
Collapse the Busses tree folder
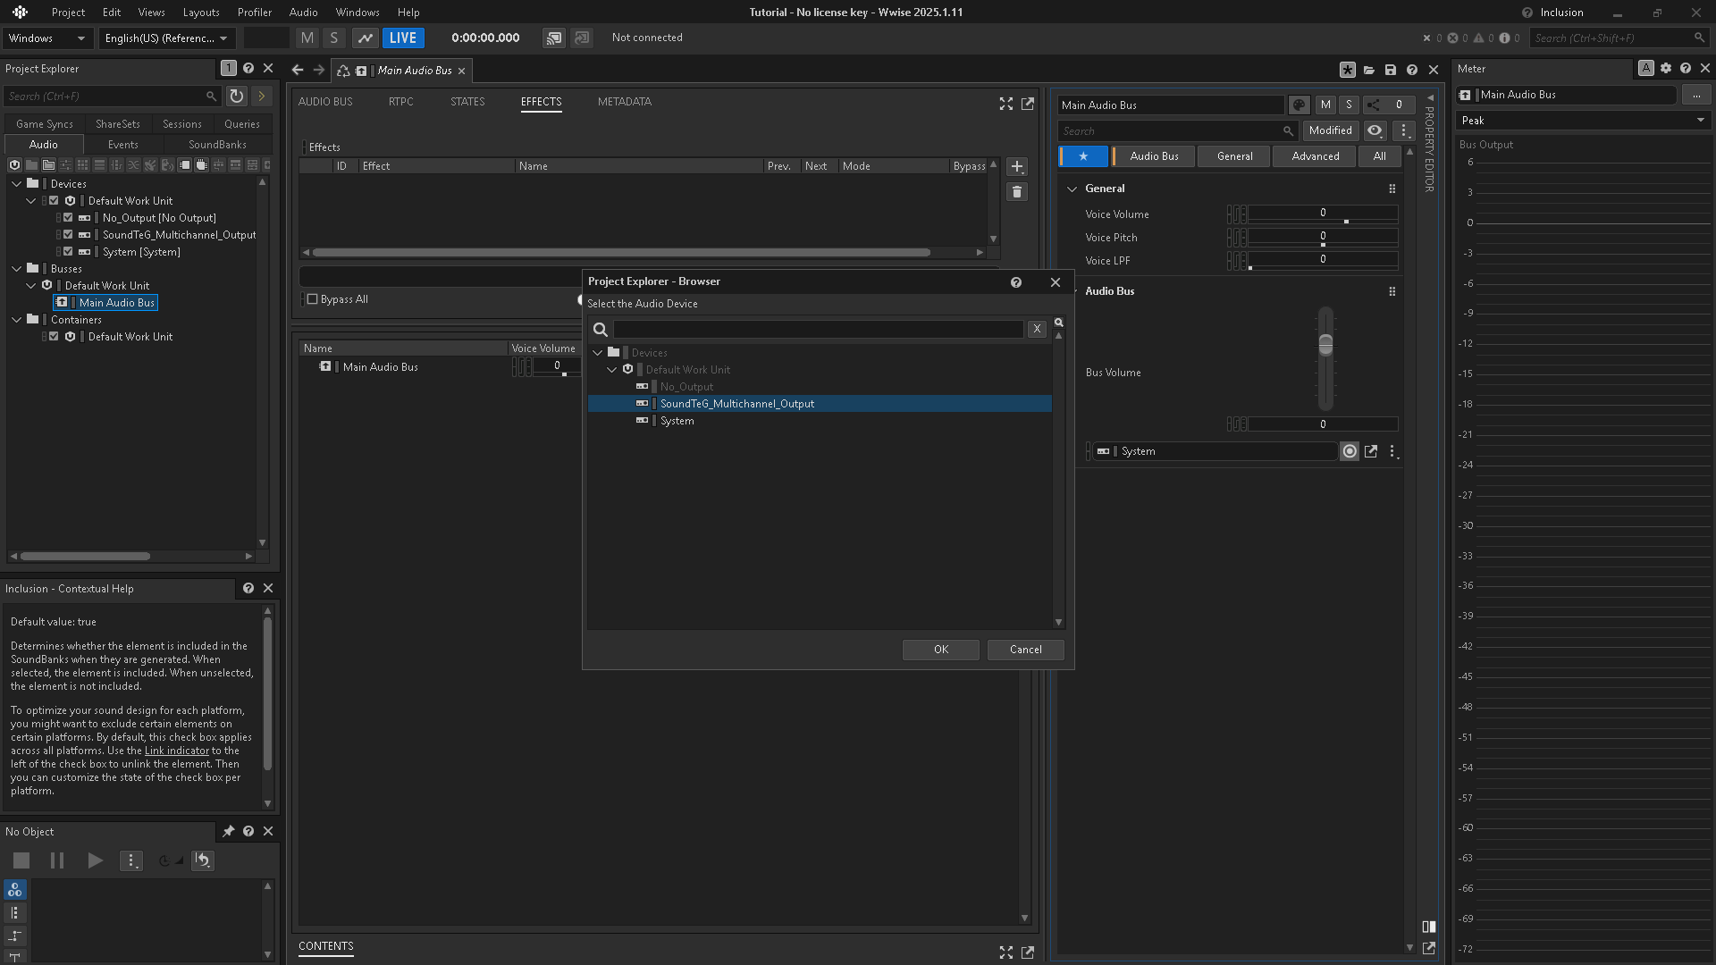coord(17,269)
